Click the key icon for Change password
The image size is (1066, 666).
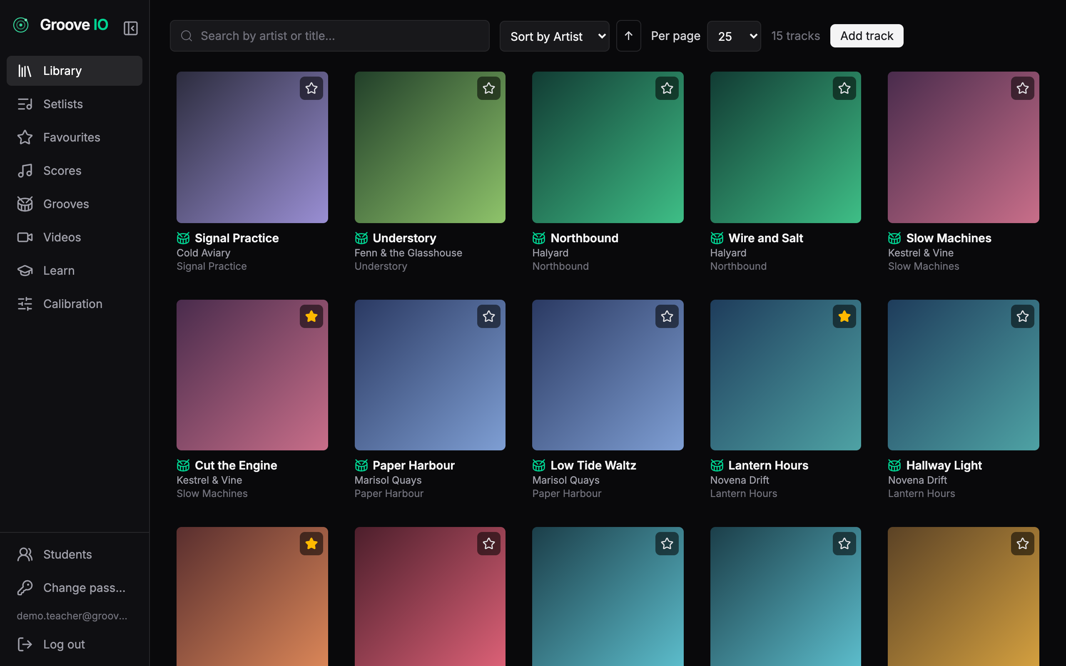point(25,588)
